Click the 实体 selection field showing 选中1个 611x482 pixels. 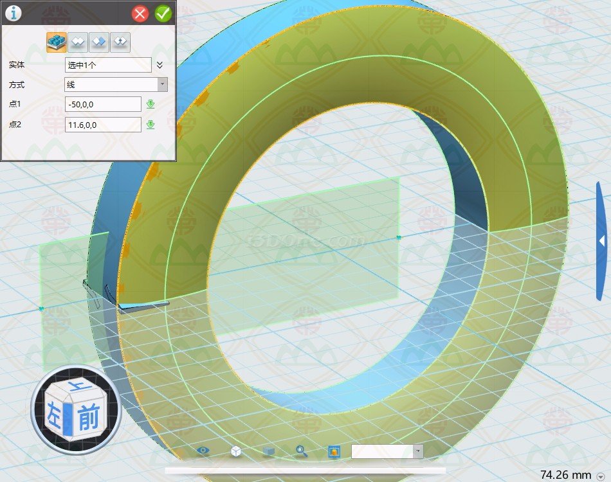pos(108,65)
